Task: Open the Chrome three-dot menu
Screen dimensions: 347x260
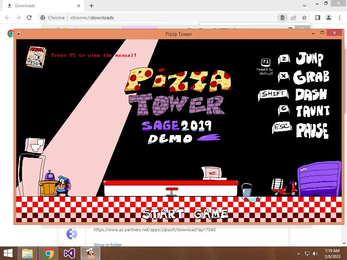Action: pos(340,18)
